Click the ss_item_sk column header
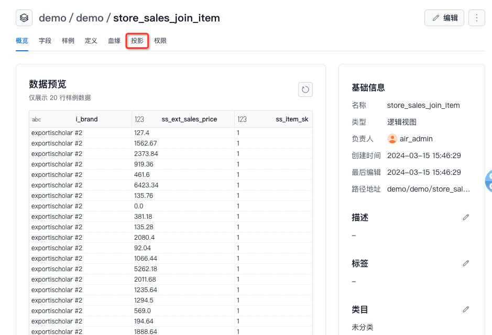The height and width of the screenshot is (335, 492). click(x=292, y=119)
